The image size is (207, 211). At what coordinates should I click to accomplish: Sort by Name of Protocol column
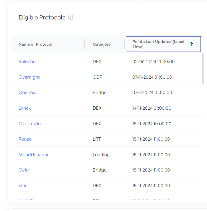click(x=35, y=44)
